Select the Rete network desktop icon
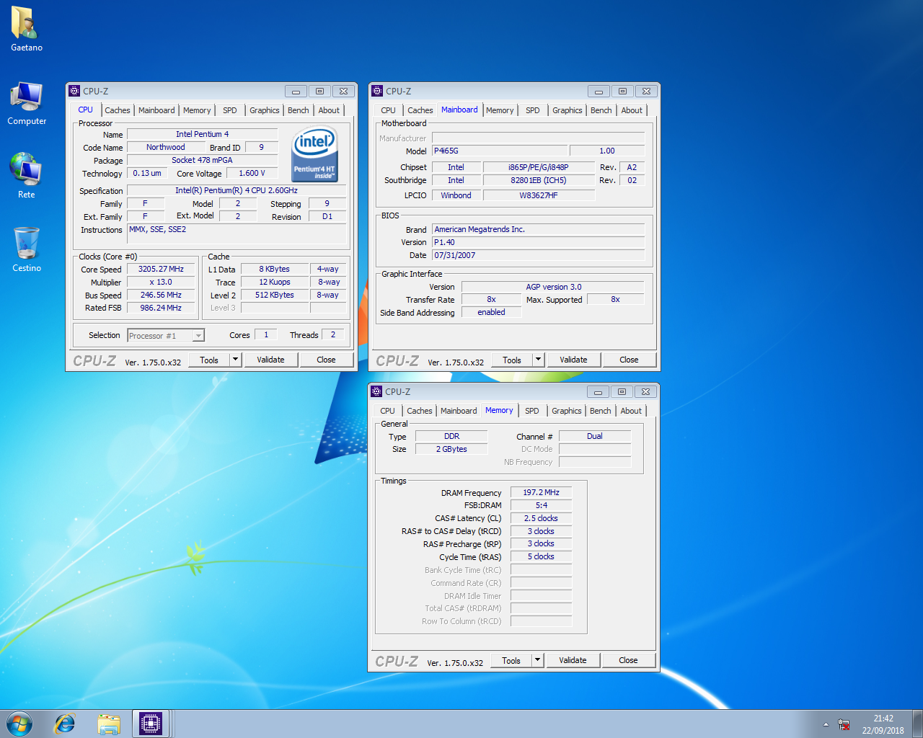923x738 pixels. (x=27, y=176)
